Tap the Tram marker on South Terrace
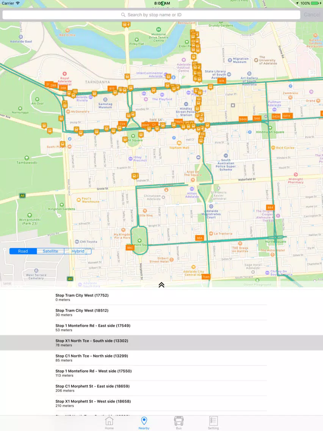The image size is (323, 431). [x=206, y=277]
